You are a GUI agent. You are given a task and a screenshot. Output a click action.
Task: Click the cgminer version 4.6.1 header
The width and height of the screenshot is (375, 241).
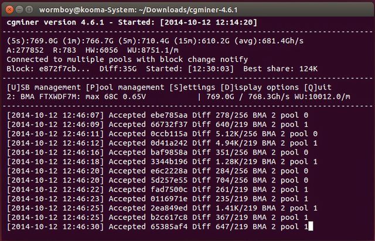coord(55,22)
